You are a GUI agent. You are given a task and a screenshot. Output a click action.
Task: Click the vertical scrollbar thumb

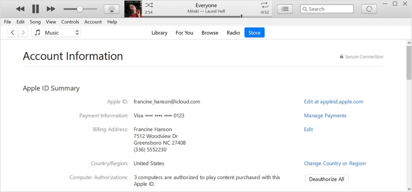[x=409, y=62]
